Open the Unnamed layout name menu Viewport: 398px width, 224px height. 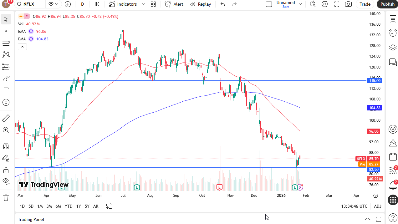coord(286,4)
